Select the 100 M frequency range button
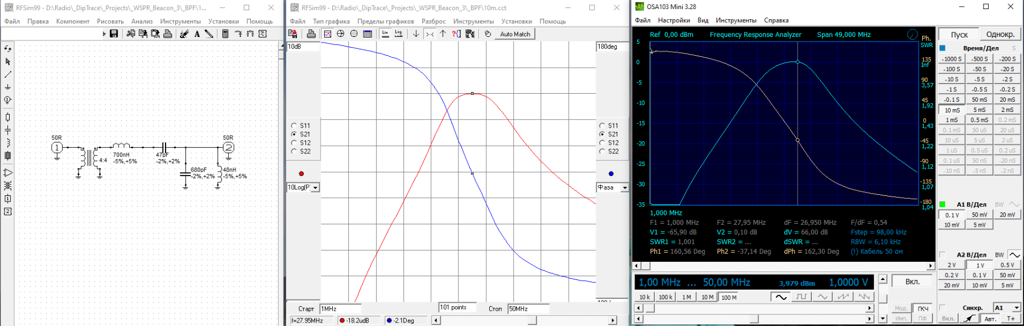This screenshot has height=326, width=1024. click(x=728, y=297)
